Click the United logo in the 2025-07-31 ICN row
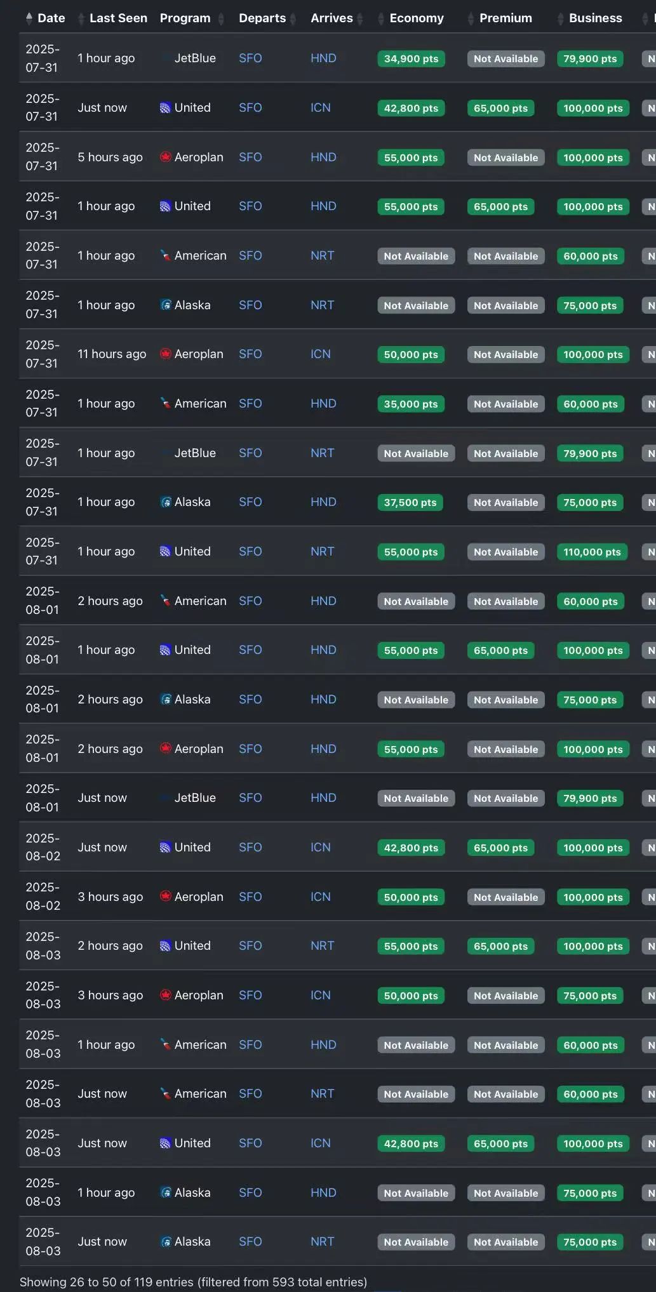This screenshot has width=656, height=1292. pyautogui.click(x=165, y=108)
